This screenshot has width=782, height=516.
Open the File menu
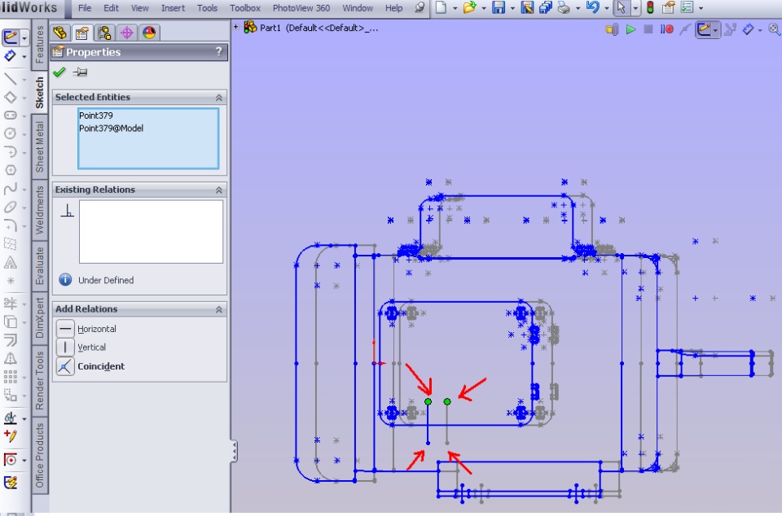[85, 8]
